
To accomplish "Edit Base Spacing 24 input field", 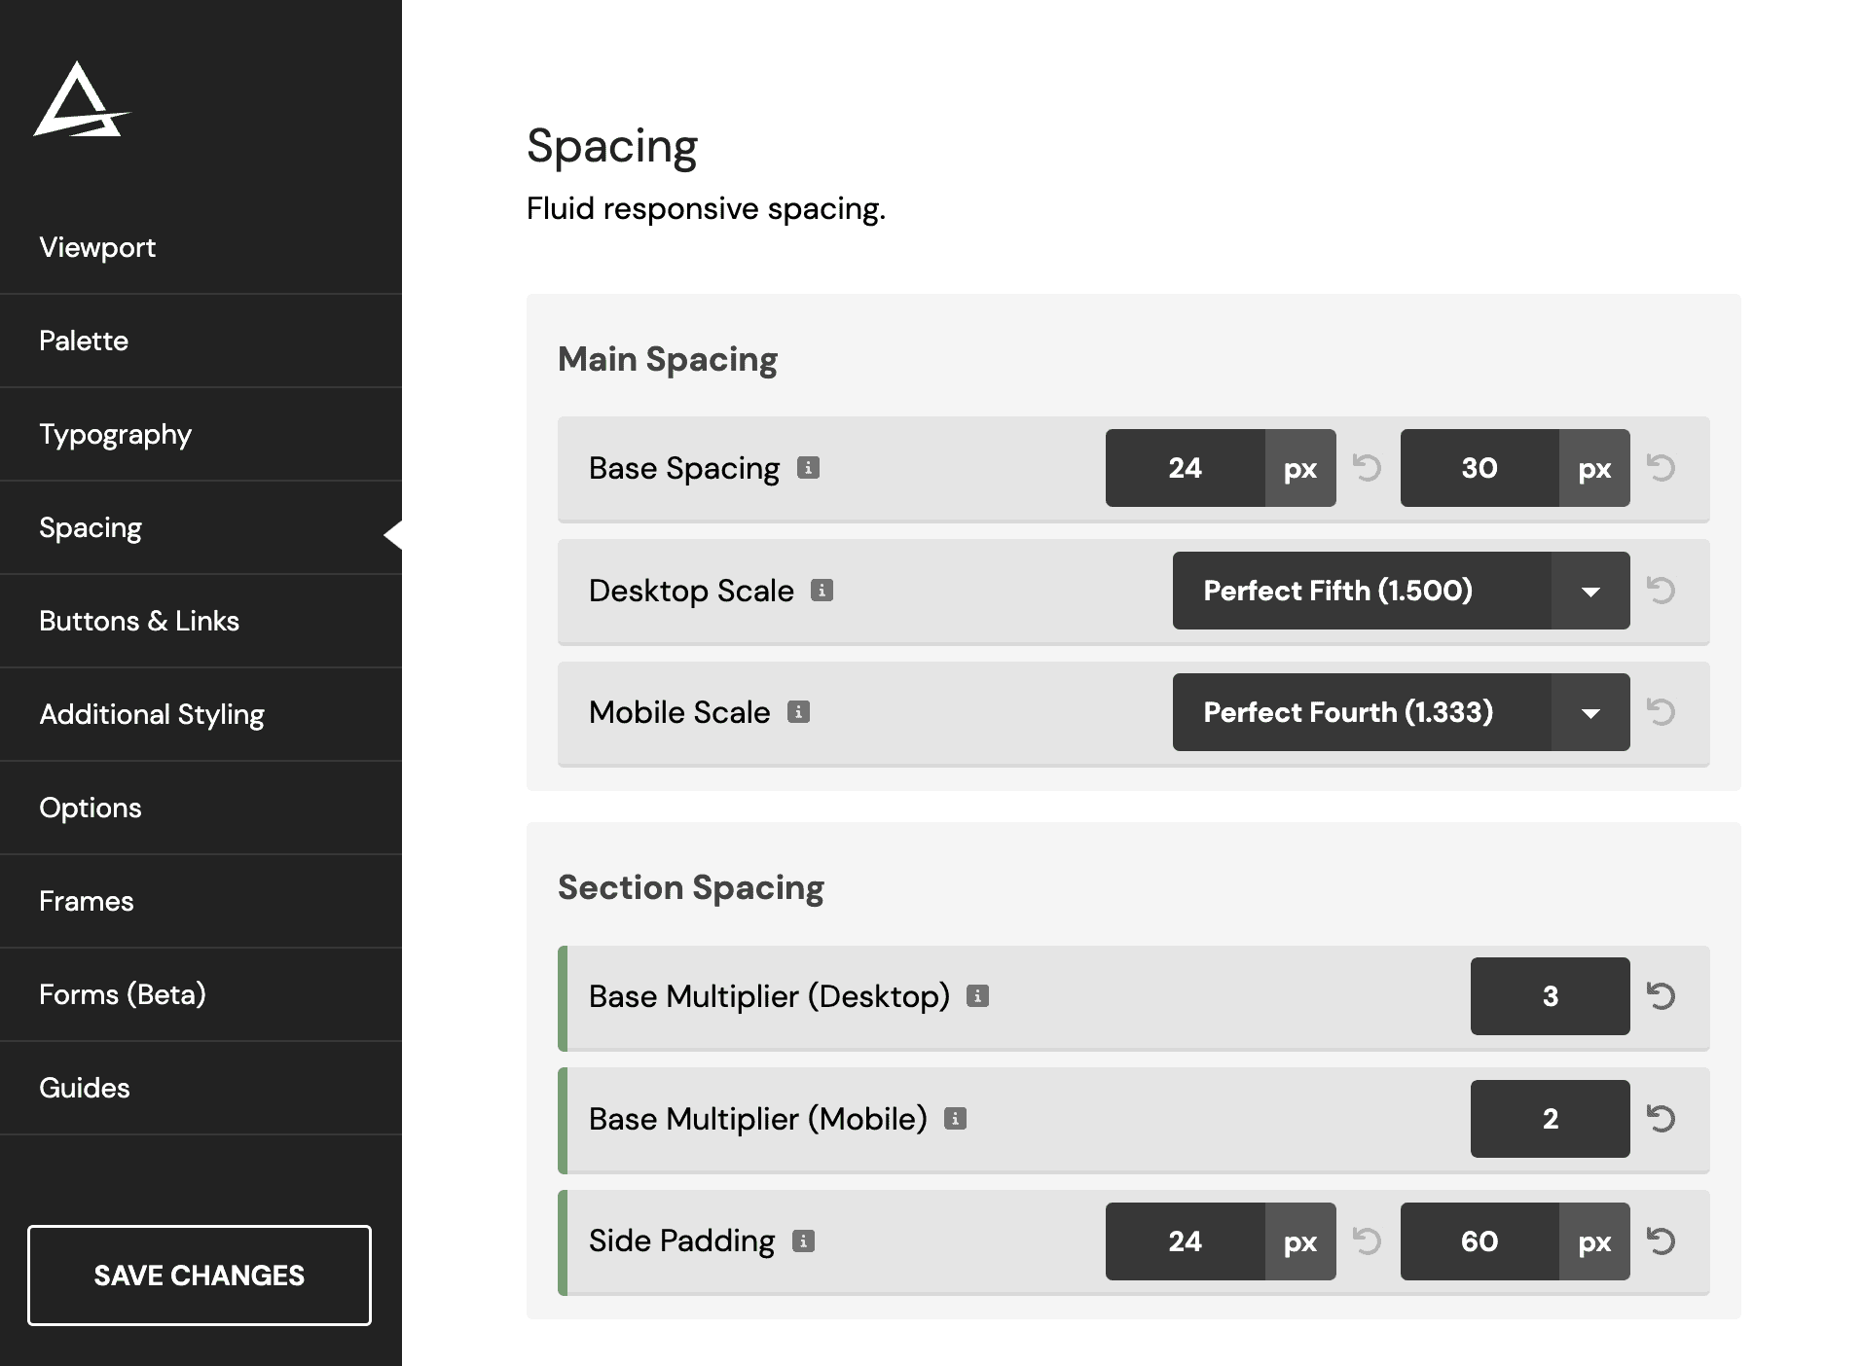I will pos(1186,468).
